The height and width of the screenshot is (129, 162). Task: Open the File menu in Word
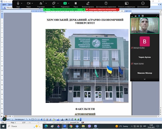(4, 5)
